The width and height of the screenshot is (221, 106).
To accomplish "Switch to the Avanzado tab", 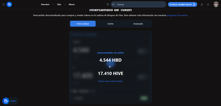I will (138, 24).
